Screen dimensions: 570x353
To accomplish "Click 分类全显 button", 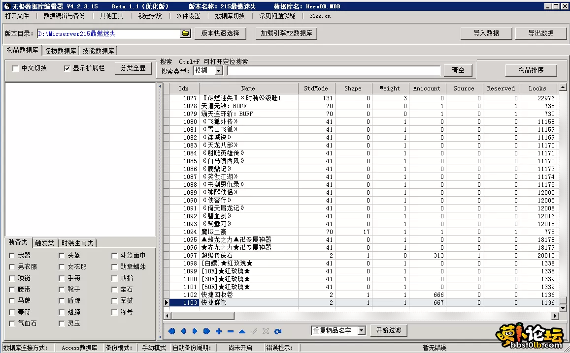I will (x=133, y=68).
